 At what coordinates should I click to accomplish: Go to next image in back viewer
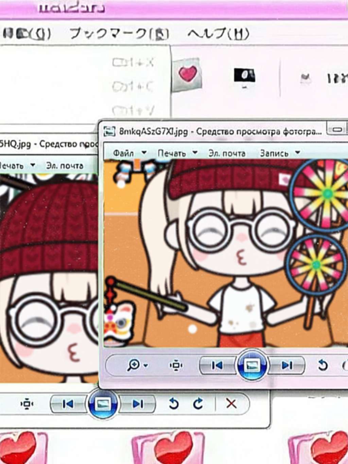pyautogui.click(x=138, y=404)
